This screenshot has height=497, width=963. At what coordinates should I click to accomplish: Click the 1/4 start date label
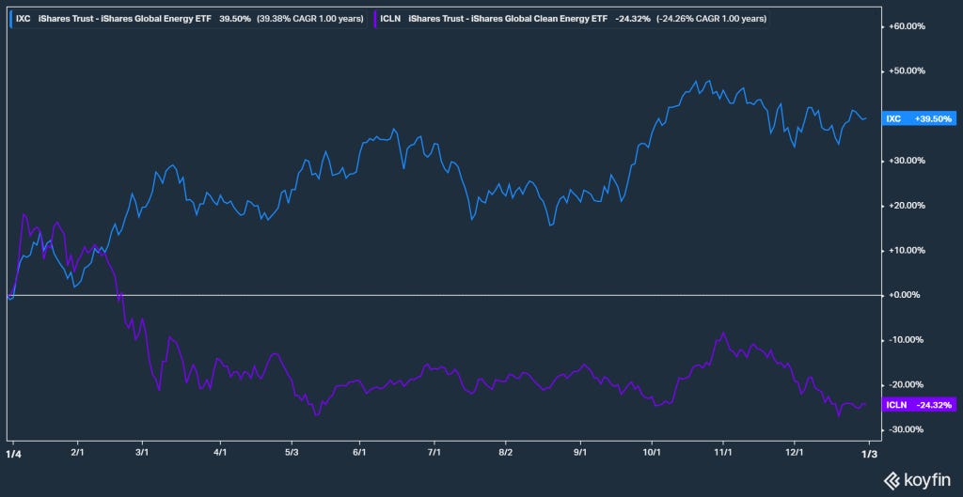click(x=11, y=453)
